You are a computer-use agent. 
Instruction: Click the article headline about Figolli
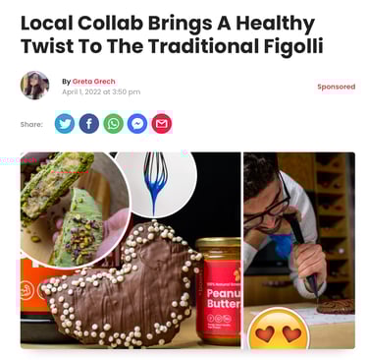coord(172,34)
